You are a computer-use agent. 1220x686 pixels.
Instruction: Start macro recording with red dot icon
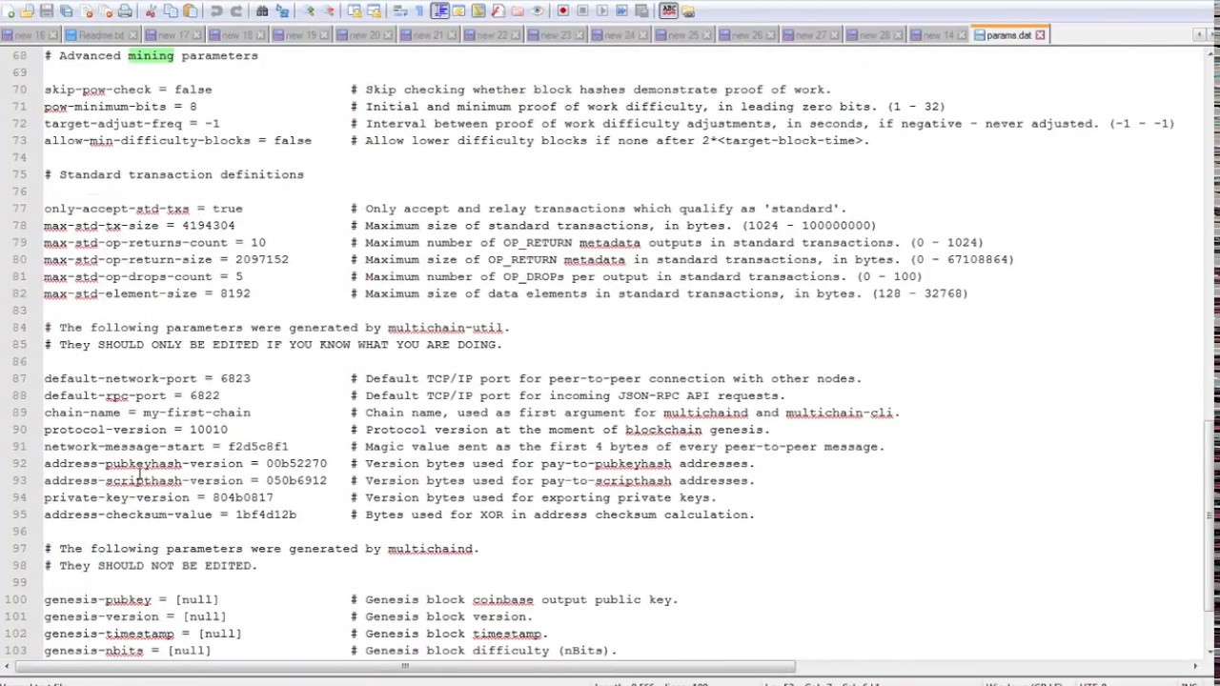(x=563, y=11)
